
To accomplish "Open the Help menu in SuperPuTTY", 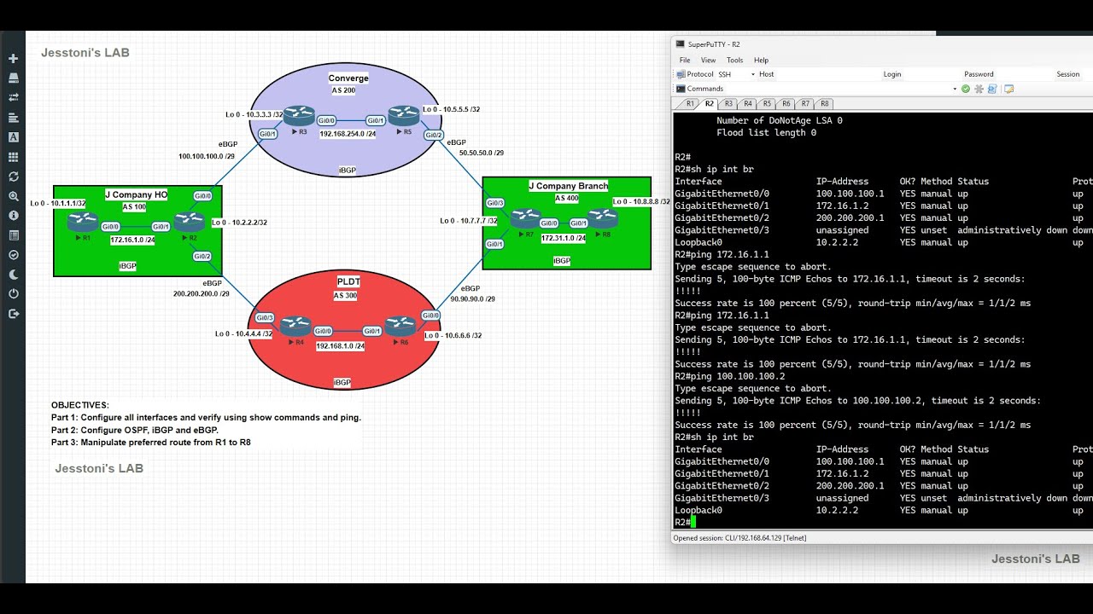I will [x=761, y=61].
